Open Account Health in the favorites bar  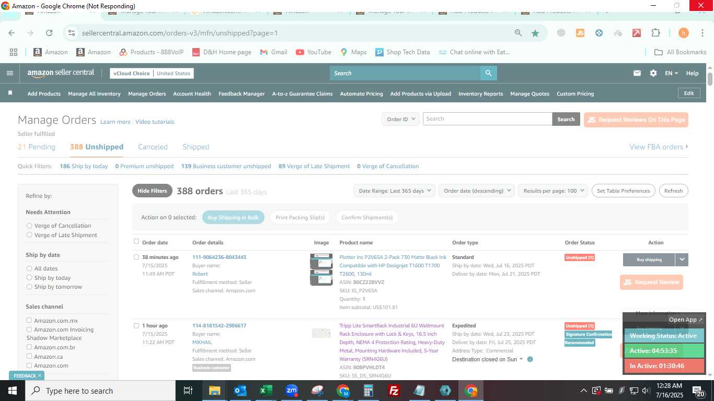(x=192, y=93)
